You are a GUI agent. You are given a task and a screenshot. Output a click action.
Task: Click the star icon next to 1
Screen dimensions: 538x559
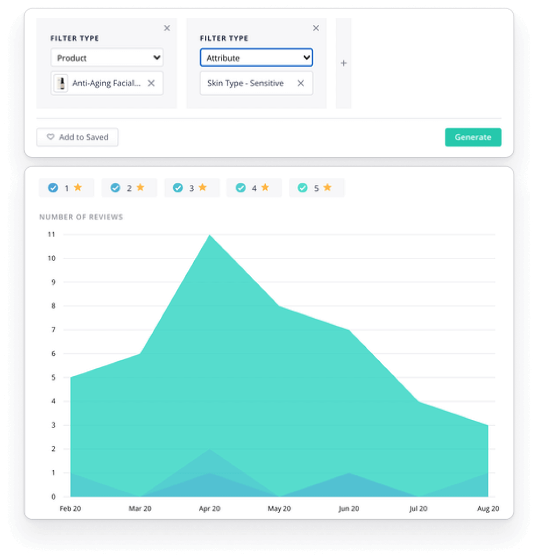tap(78, 187)
